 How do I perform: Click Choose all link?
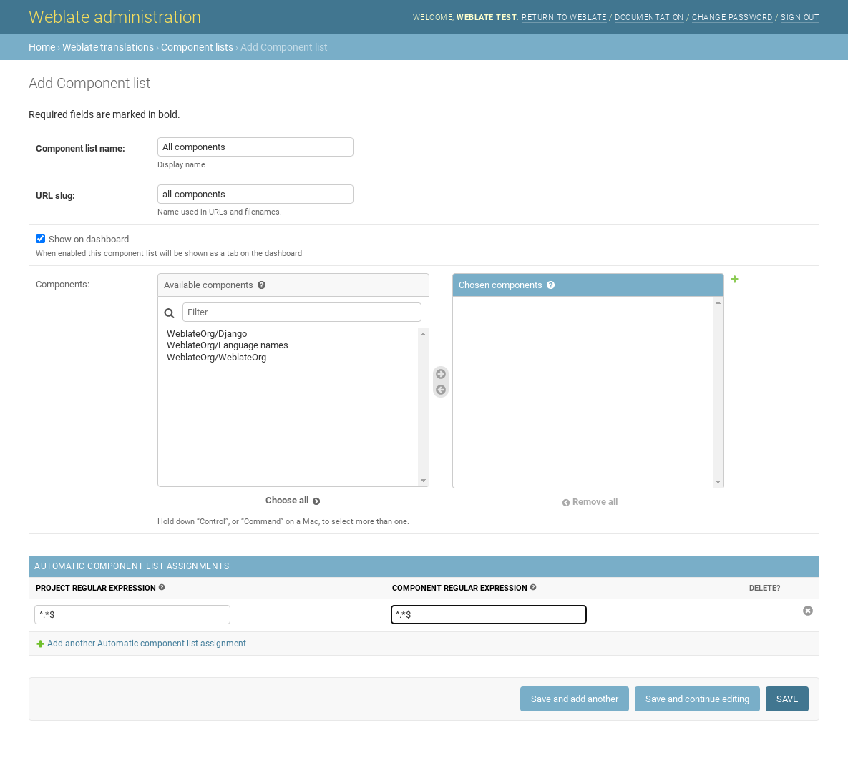[293, 501]
